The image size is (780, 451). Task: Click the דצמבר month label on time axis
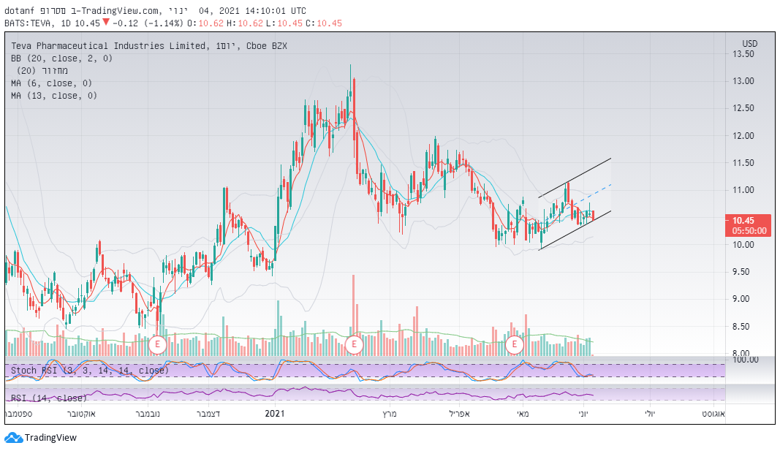(x=208, y=413)
